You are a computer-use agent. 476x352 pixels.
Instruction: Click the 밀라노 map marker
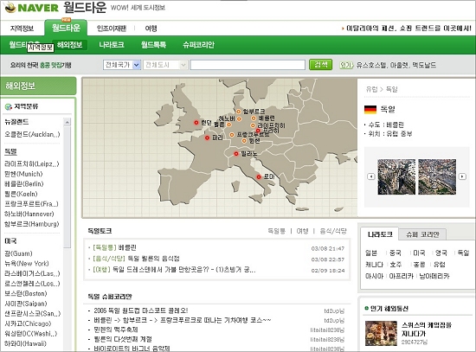click(236, 154)
